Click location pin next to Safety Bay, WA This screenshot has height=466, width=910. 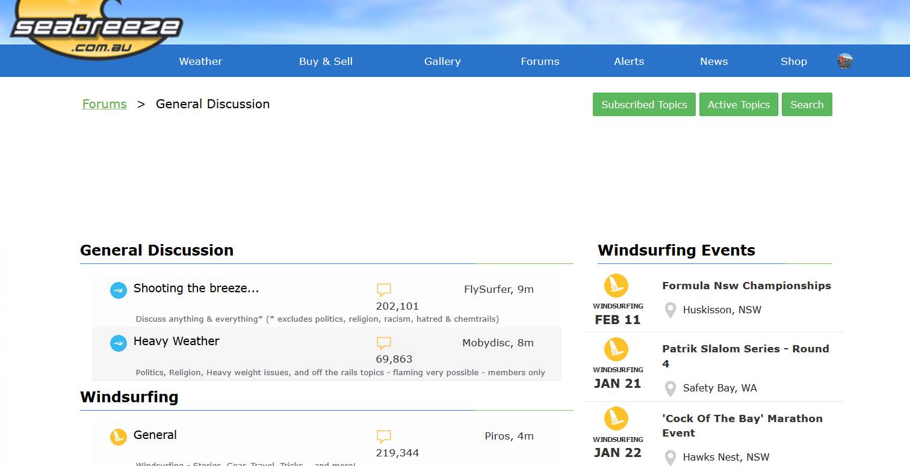[x=670, y=389]
